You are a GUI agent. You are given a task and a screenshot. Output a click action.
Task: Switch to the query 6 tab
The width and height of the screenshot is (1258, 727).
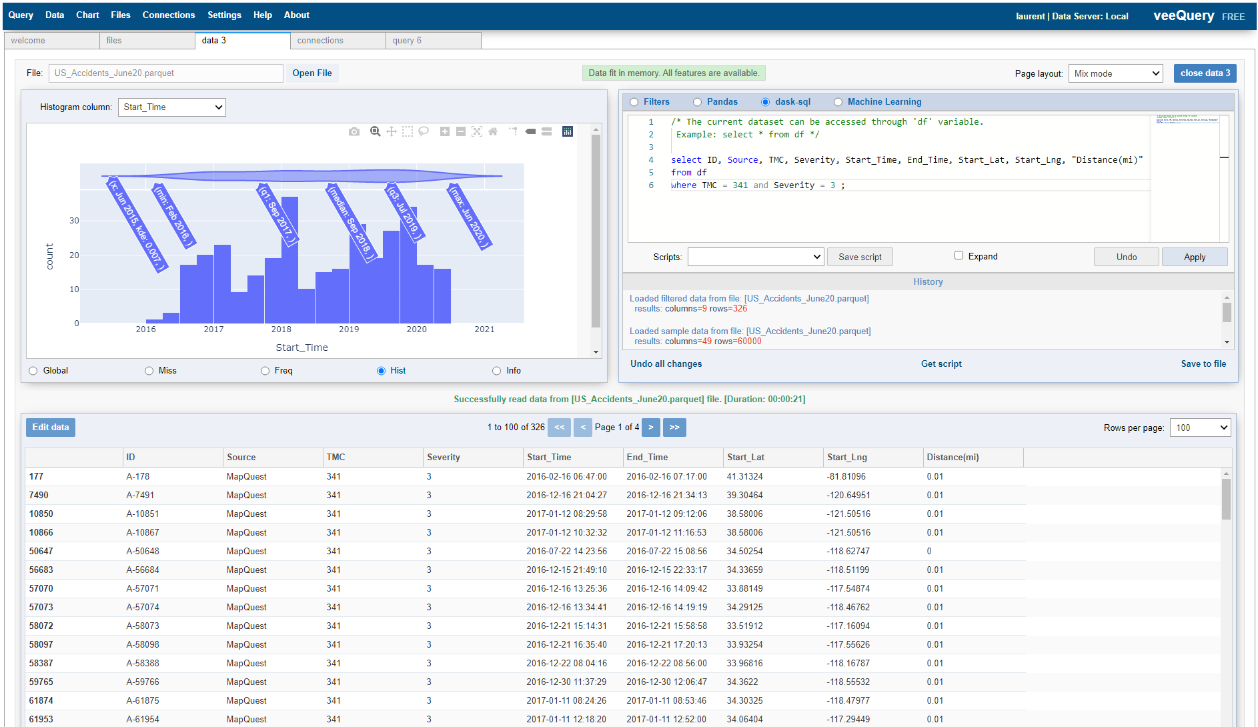433,41
